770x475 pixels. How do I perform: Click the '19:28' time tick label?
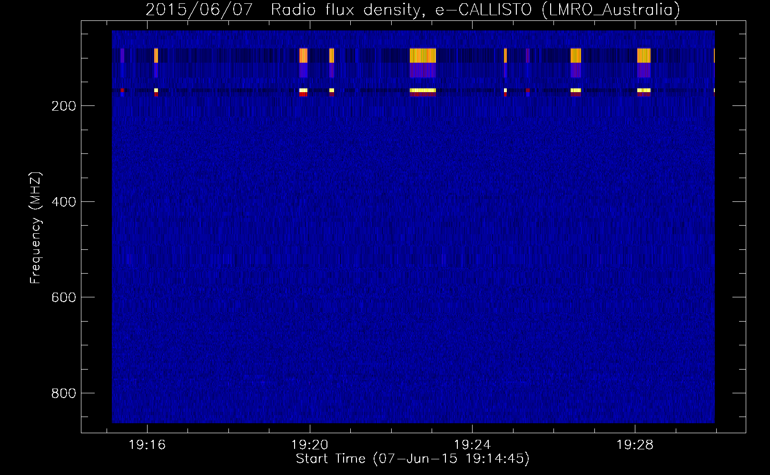635,445
